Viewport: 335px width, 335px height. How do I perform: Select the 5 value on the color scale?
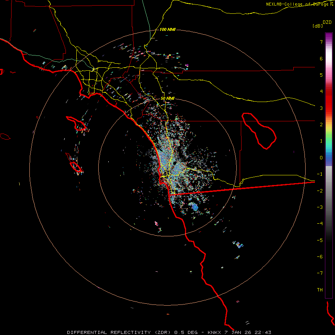(321, 75)
